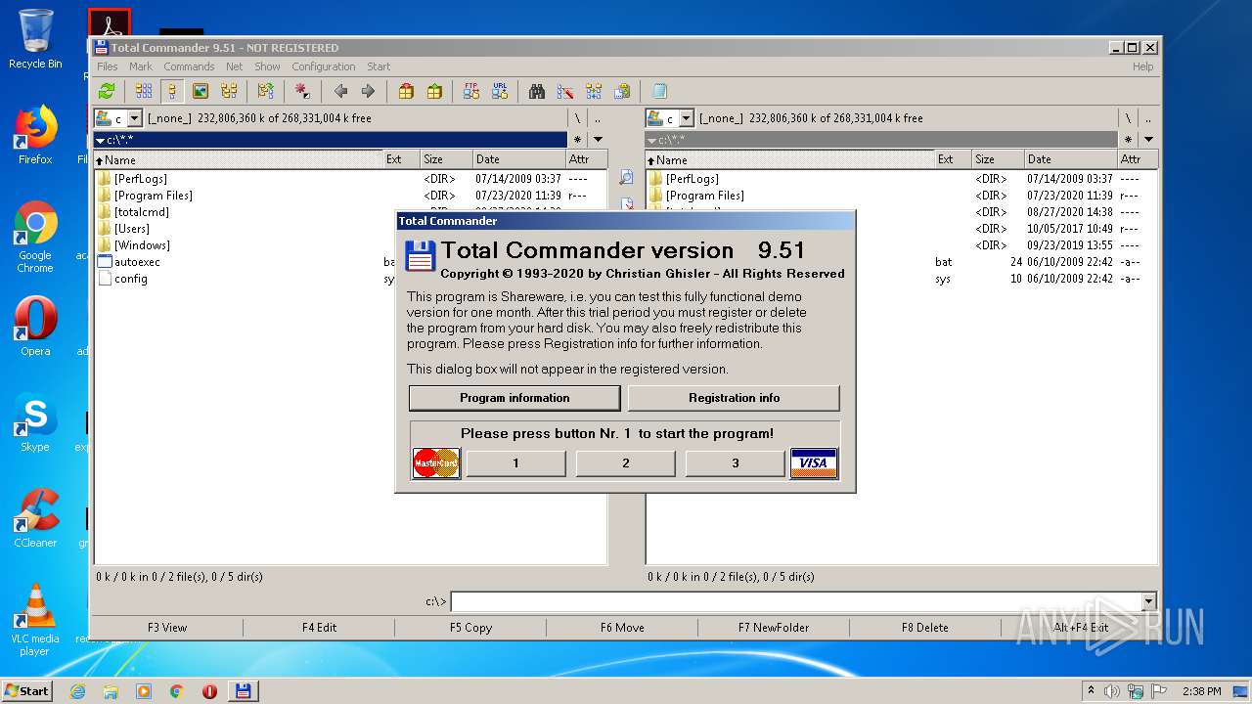Open the Show menu
1252x704 pixels.
click(268, 66)
